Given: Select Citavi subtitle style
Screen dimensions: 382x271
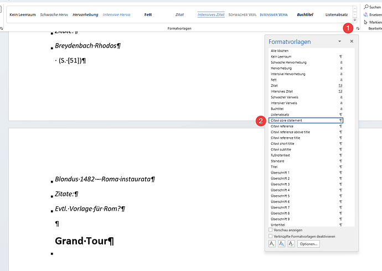Looking at the screenshot, I should tap(306, 149).
